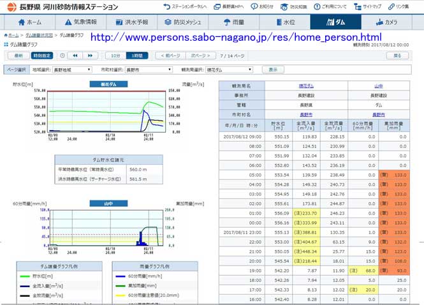Click the 長野県 logo at top left
The width and height of the screenshot is (424, 305).
coord(8,6)
